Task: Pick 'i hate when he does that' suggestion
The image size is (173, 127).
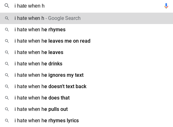Action: click(x=87, y=98)
